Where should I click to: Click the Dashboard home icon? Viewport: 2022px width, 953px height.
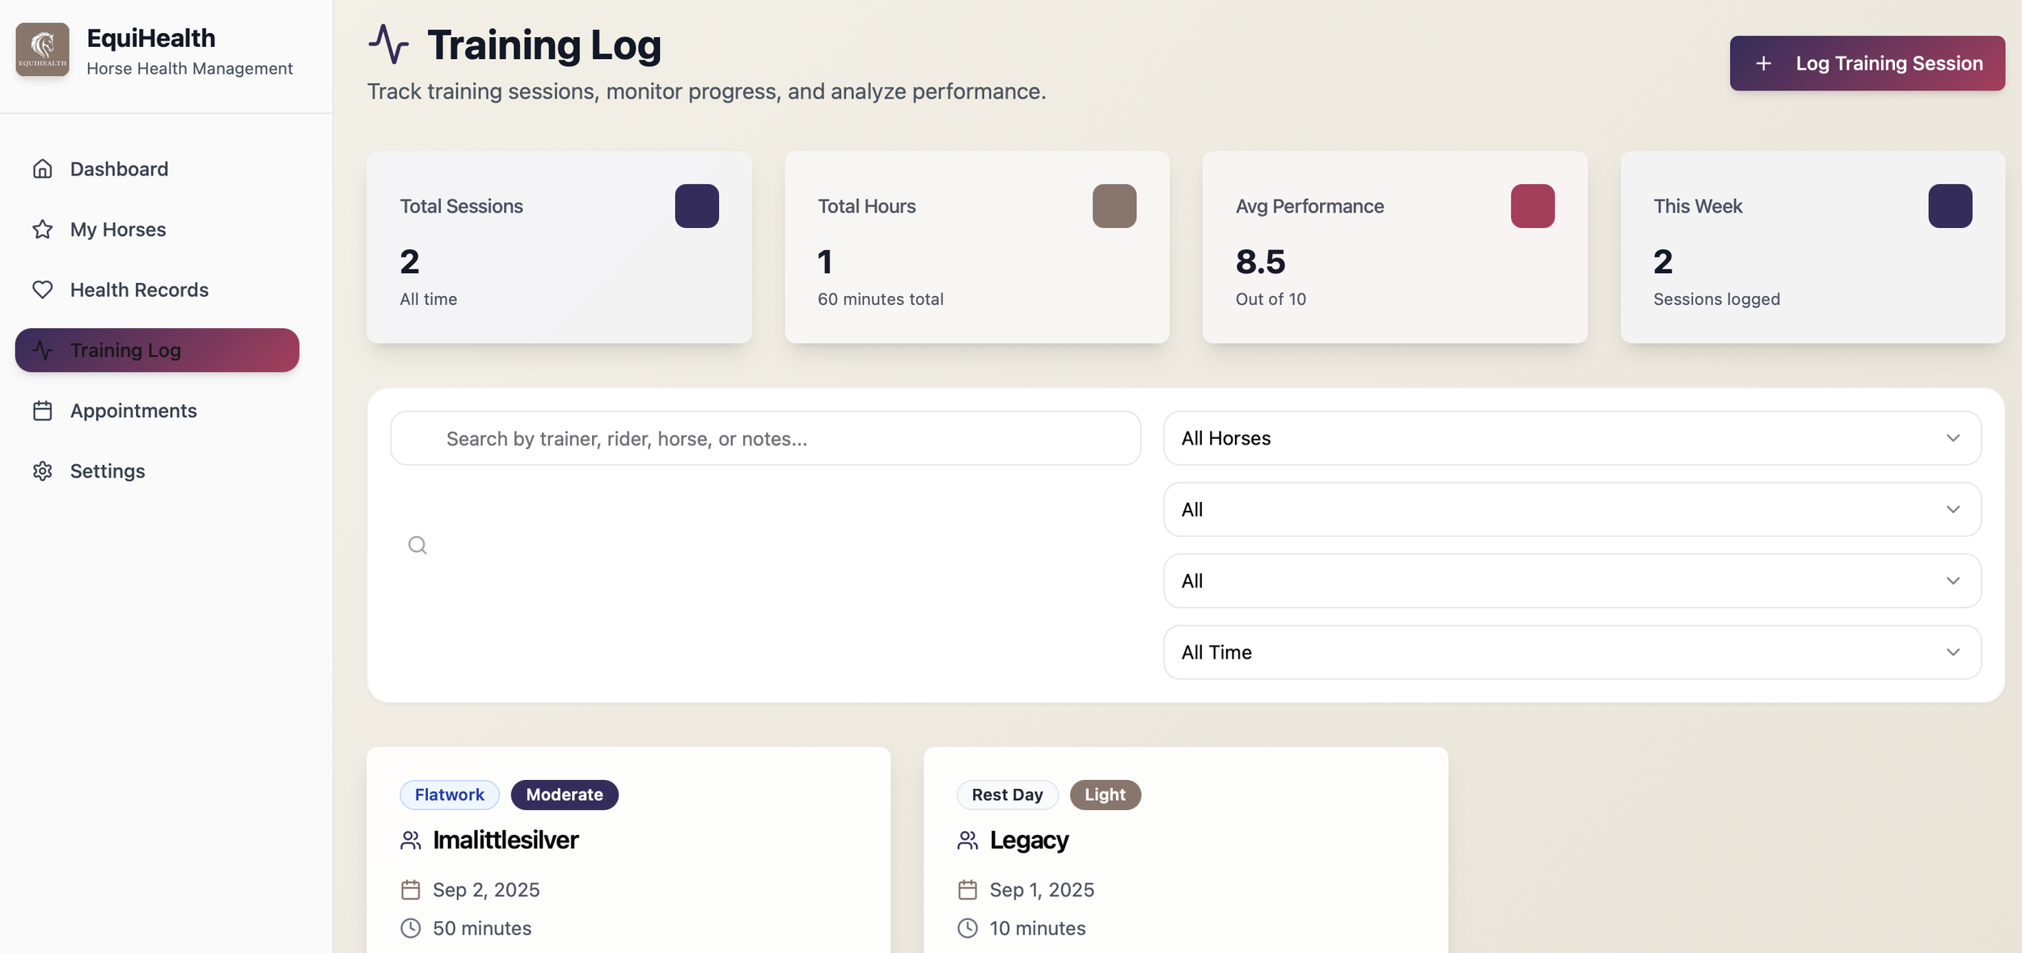tap(42, 169)
